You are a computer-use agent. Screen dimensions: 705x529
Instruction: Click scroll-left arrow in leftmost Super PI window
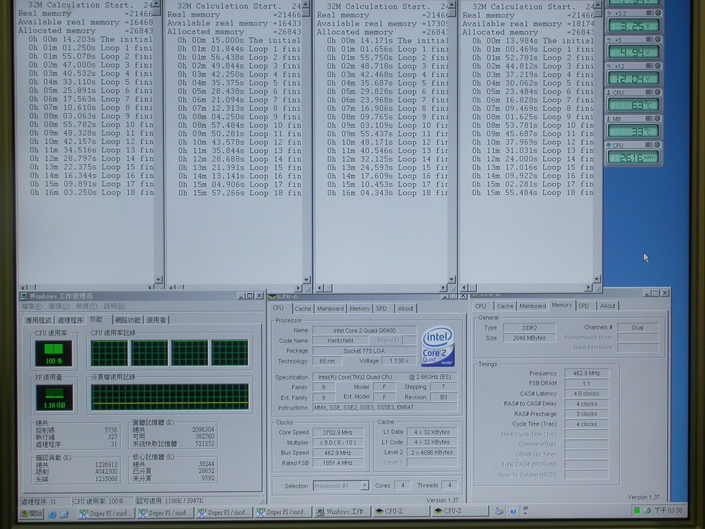click(23, 287)
